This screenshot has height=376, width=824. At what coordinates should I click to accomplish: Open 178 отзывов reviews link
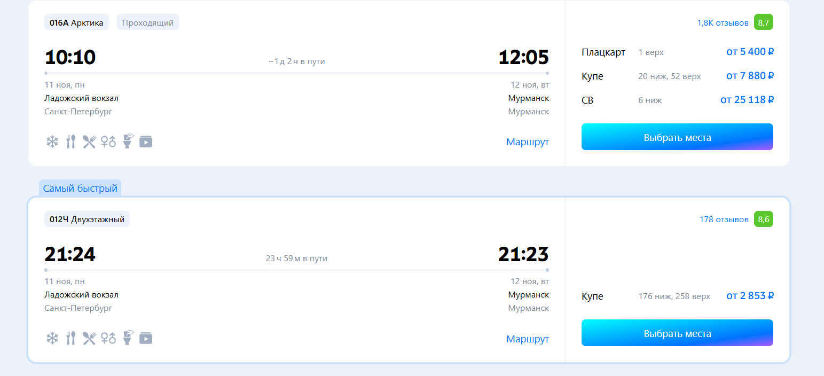724,219
